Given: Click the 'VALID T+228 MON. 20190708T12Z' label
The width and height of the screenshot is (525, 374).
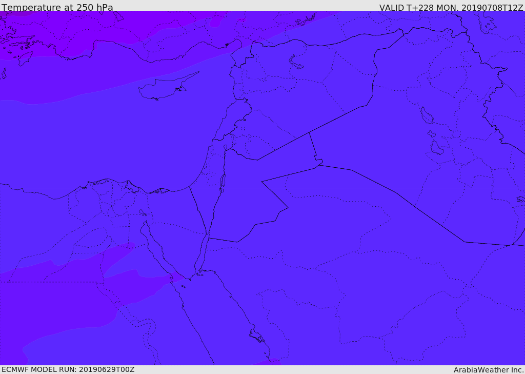Looking at the screenshot, I should tap(451, 8).
